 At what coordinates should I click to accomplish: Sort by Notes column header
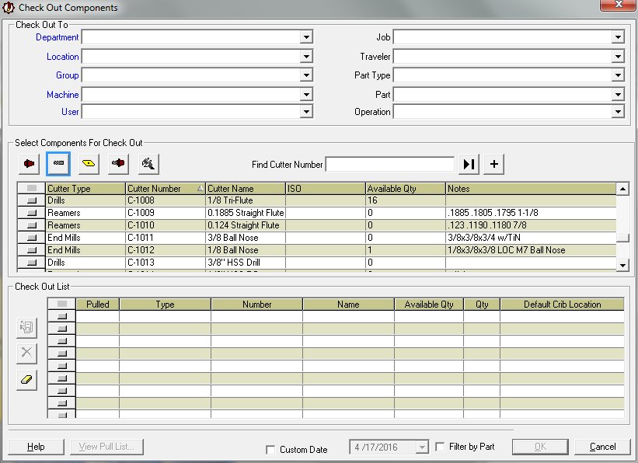pos(531,188)
